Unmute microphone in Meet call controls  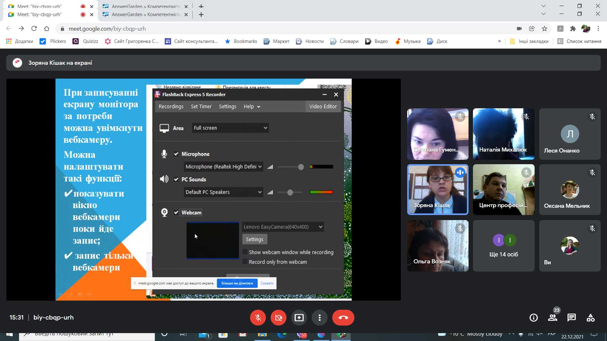point(258,318)
